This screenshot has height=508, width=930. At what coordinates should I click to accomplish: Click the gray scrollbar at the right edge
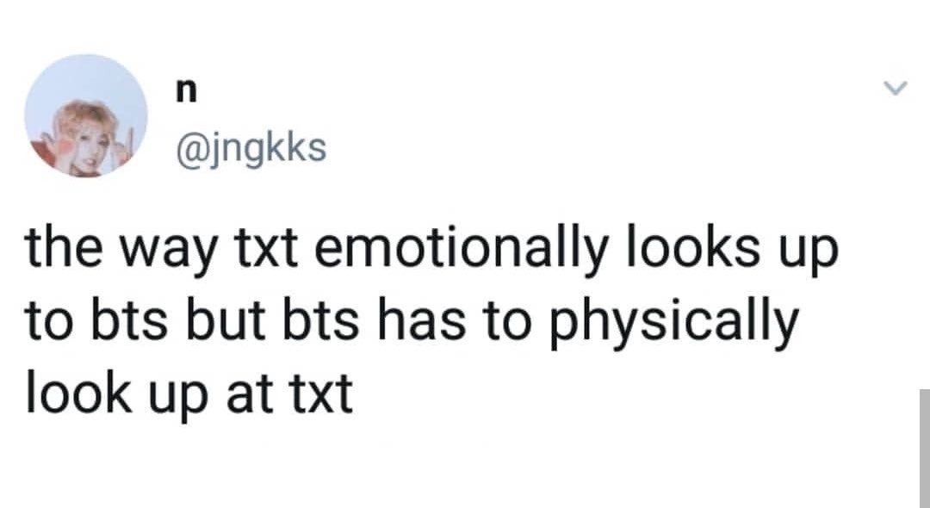925,448
